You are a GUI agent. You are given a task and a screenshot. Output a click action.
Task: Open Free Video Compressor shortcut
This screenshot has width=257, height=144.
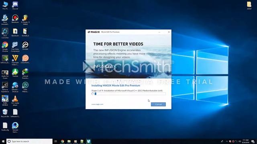(15, 47)
